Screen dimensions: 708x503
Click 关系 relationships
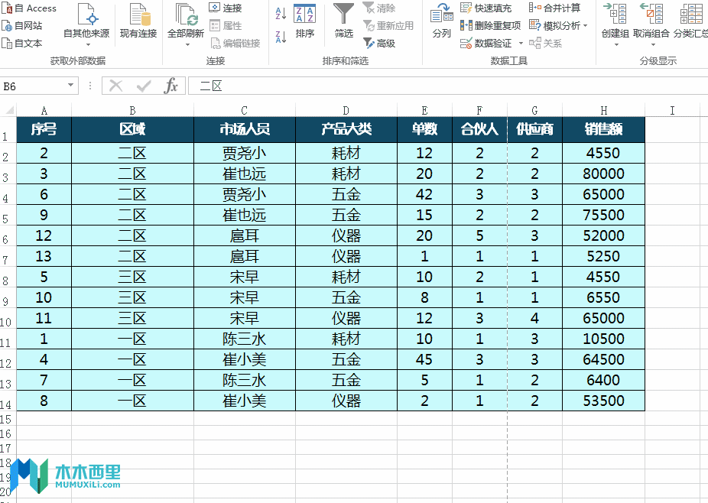pos(545,44)
